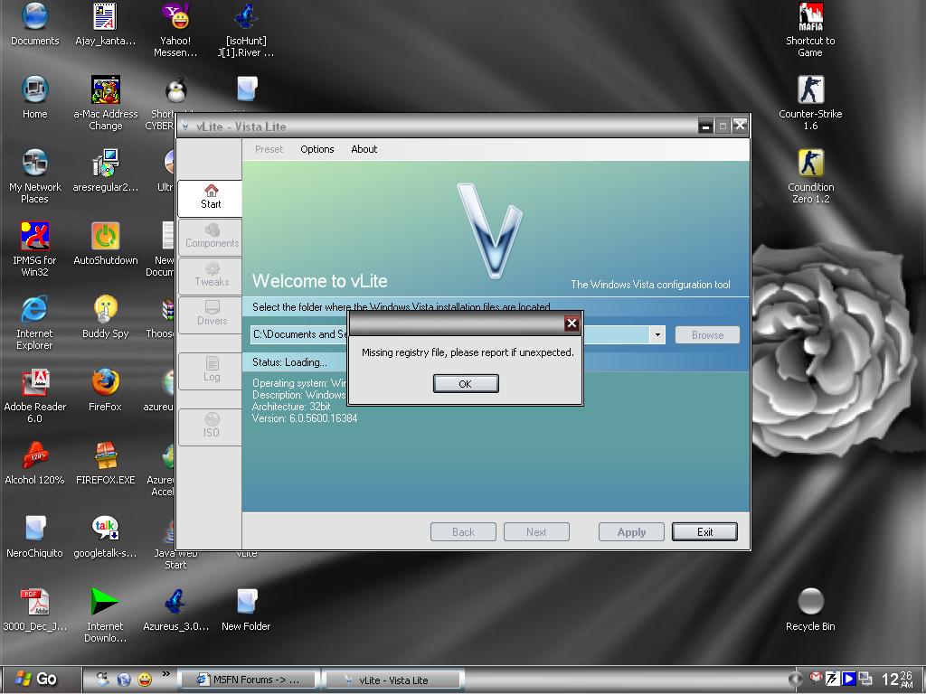The image size is (926, 694).
Task: Click the Gmail notifier tray icon
Action: tap(816, 679)
